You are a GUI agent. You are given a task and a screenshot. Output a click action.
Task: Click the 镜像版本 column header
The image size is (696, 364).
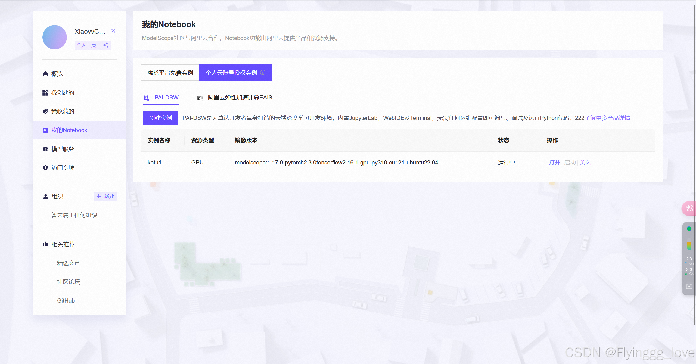pos(246,140)
